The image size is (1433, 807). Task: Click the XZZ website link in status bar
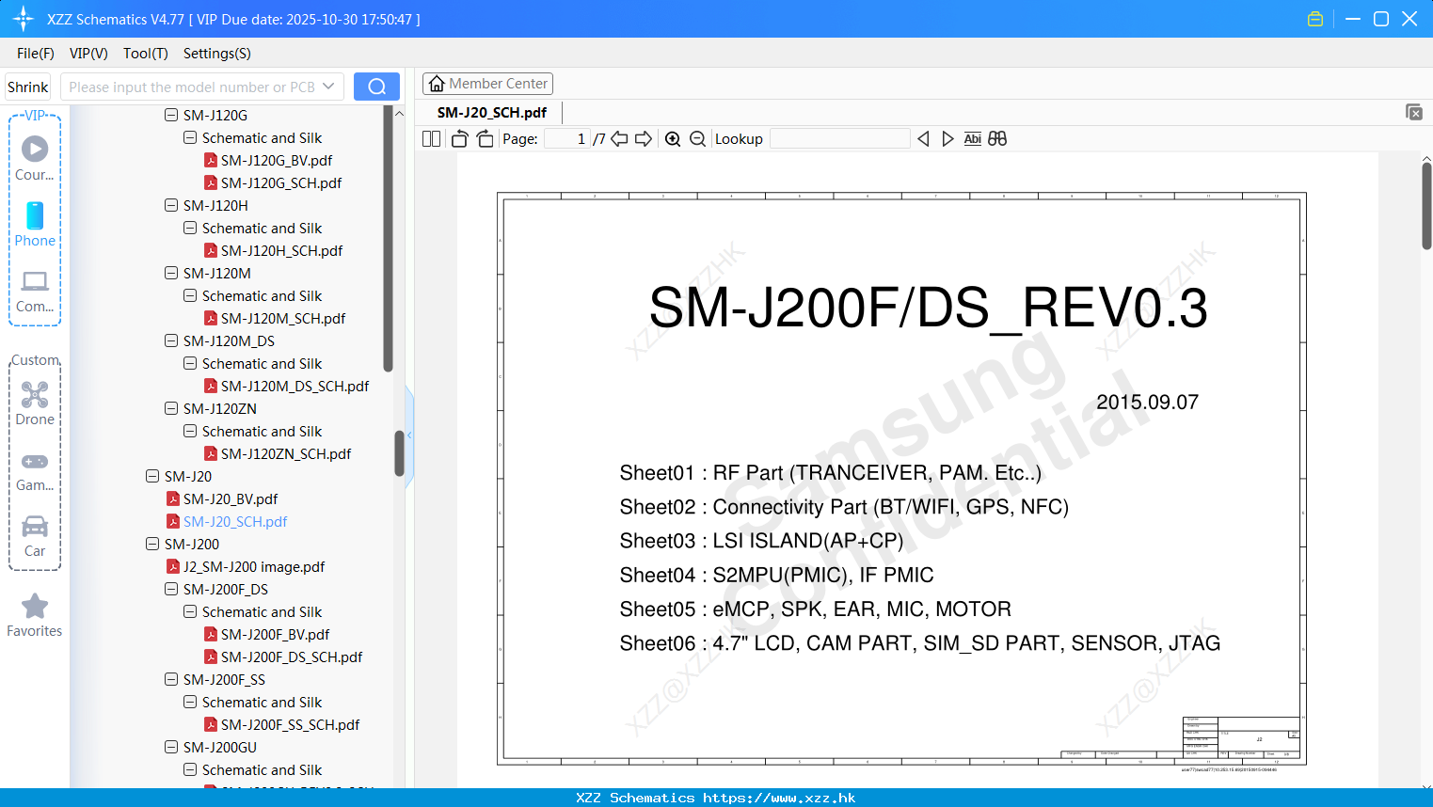pyautogui.click(x=779, y=798)
